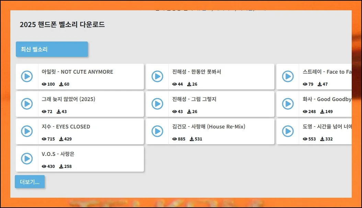The width and height of the screenshot is (362, 208).
Task: Open 김건모 - 사랑해 (House Re-Mix) title link
Action: (x=209, y=127)
